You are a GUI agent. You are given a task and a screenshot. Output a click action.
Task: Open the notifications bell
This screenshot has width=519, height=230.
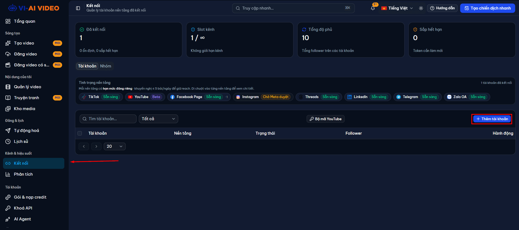pos(373,8)
